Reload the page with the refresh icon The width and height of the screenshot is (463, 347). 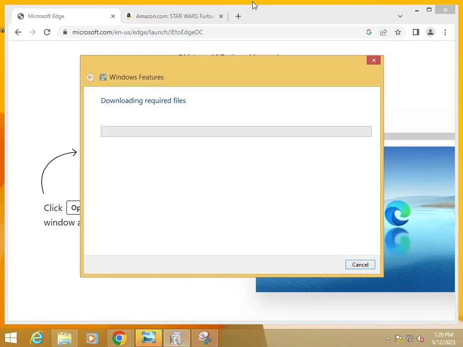pyautogui.click(x=47, y=32)
